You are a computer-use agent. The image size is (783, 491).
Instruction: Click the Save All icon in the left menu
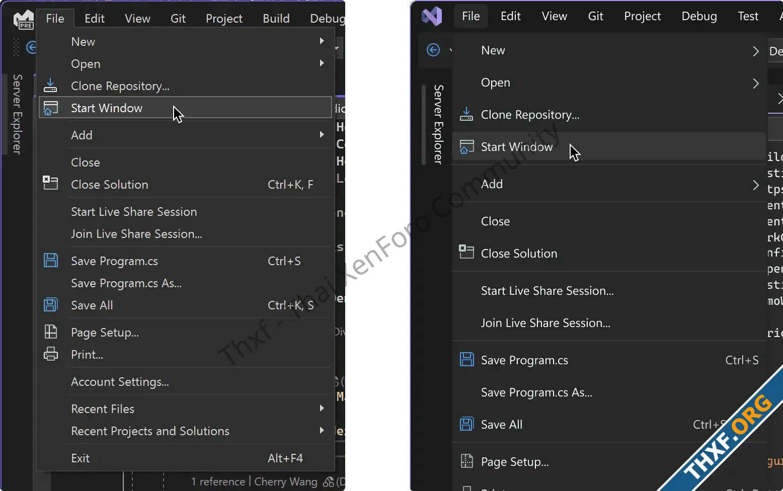(51, 304)
